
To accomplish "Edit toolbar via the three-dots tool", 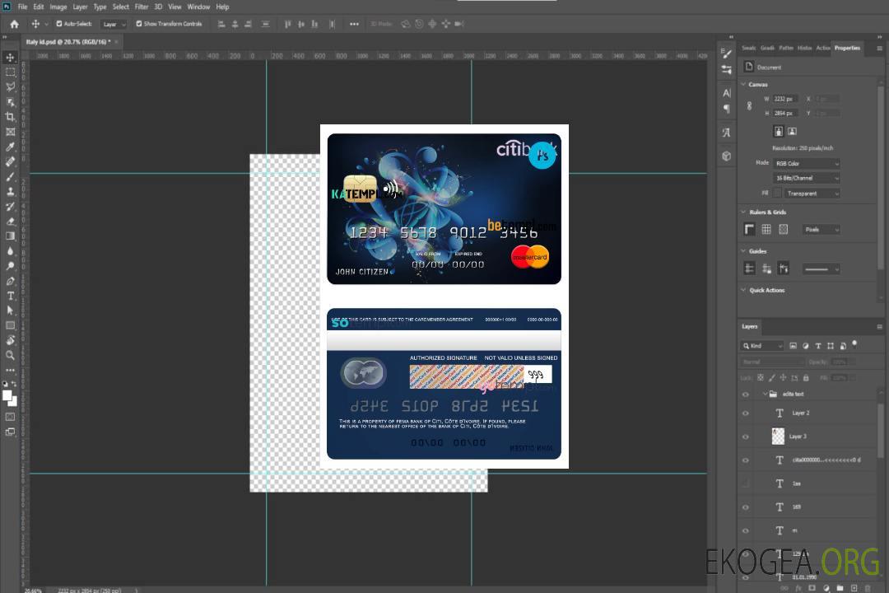I will pyautogui.click(x=10, y=370).
